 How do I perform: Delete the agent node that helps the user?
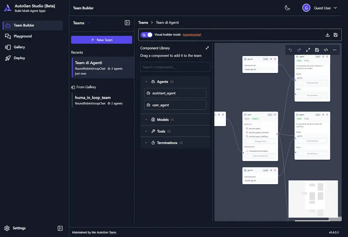pos(327,57)
